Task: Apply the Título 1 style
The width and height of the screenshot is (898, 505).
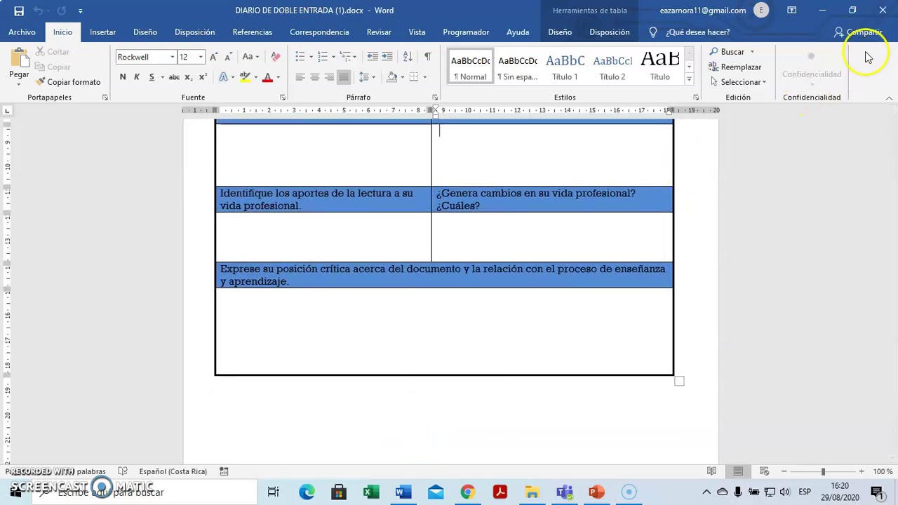Action: pos(565,67)
